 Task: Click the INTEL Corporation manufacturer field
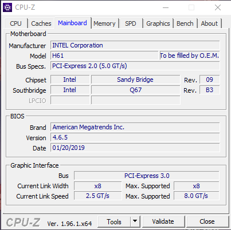pyautogui.click(x=135, y=45)
